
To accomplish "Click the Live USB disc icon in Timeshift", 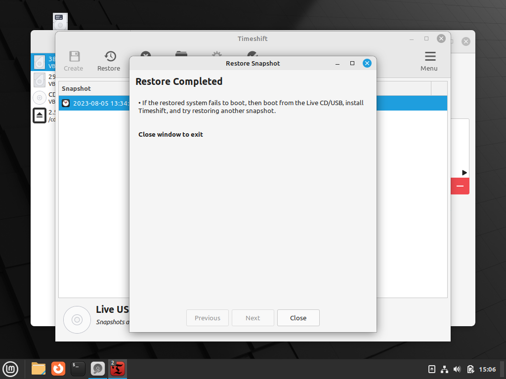I will click(77, 320).
